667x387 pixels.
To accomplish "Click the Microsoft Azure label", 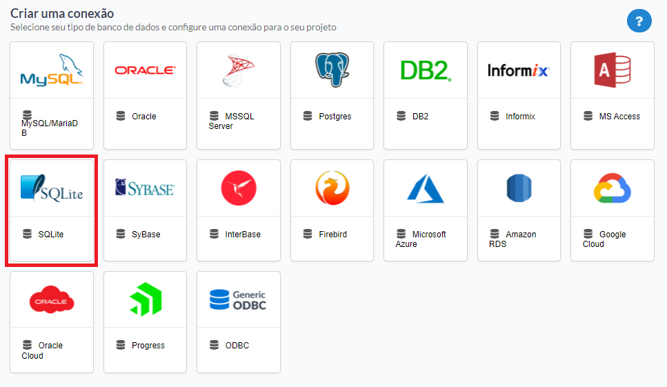I will 421,239.
